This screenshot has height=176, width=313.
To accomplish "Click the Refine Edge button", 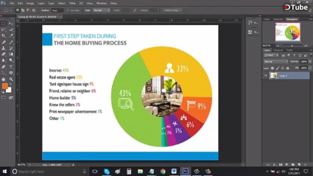I will (173, 10).
